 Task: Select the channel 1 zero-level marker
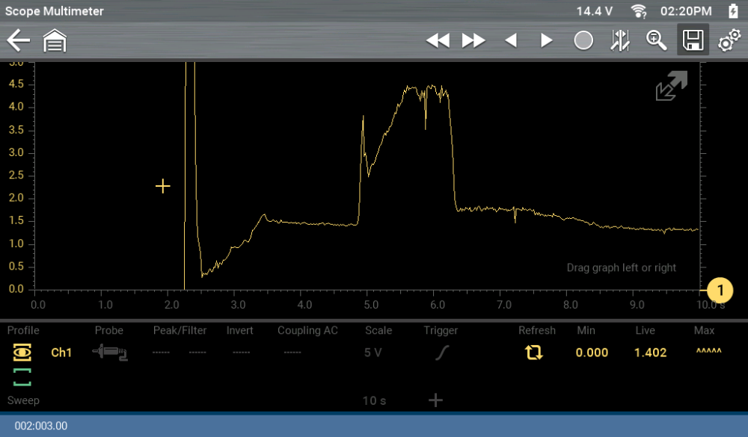[x=720, y=289]
